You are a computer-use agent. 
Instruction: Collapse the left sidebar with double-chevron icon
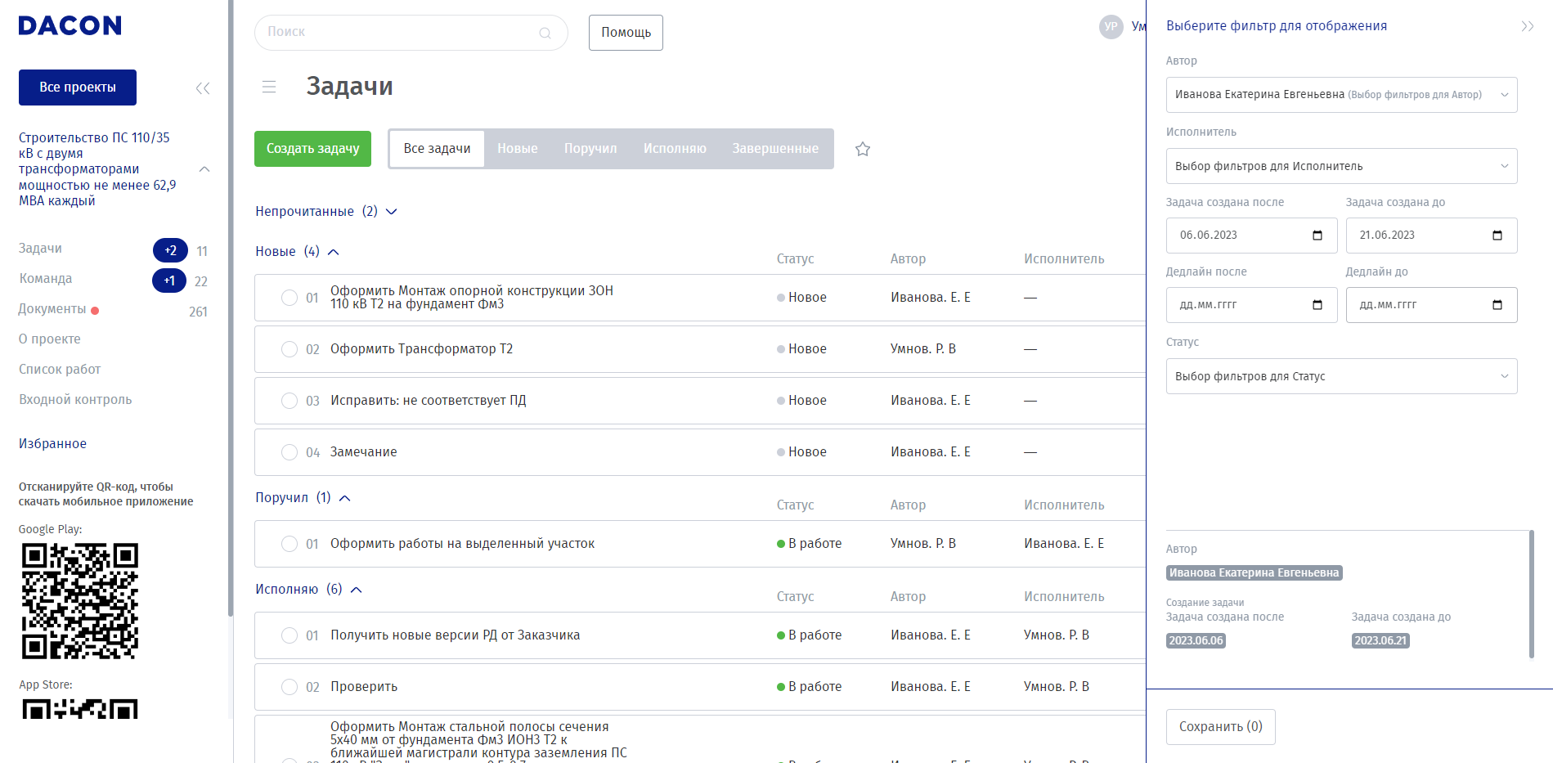(x=203, y=88)
